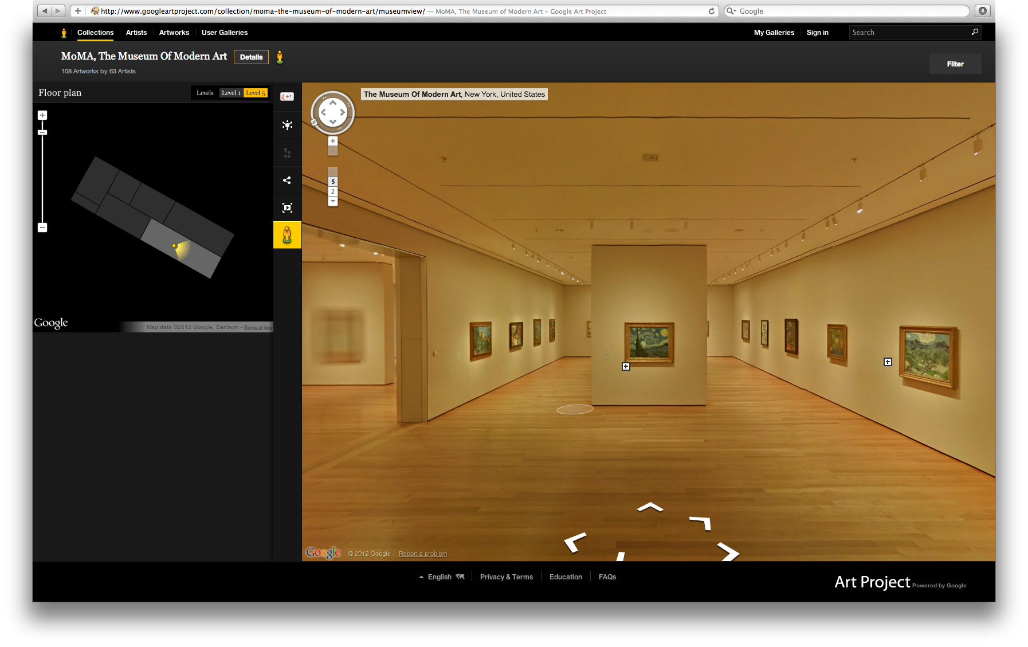This screenshot has width=1028, height=647.
Task: Switch to the Artworks tab
Action: coord(174,33)
